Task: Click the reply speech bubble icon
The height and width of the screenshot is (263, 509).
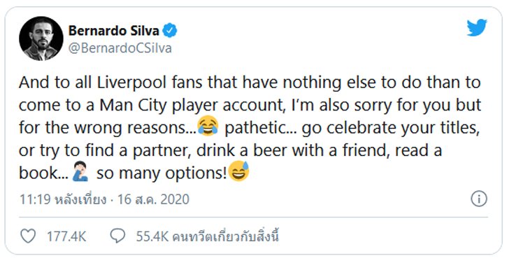Action: (x=117, y=236)
